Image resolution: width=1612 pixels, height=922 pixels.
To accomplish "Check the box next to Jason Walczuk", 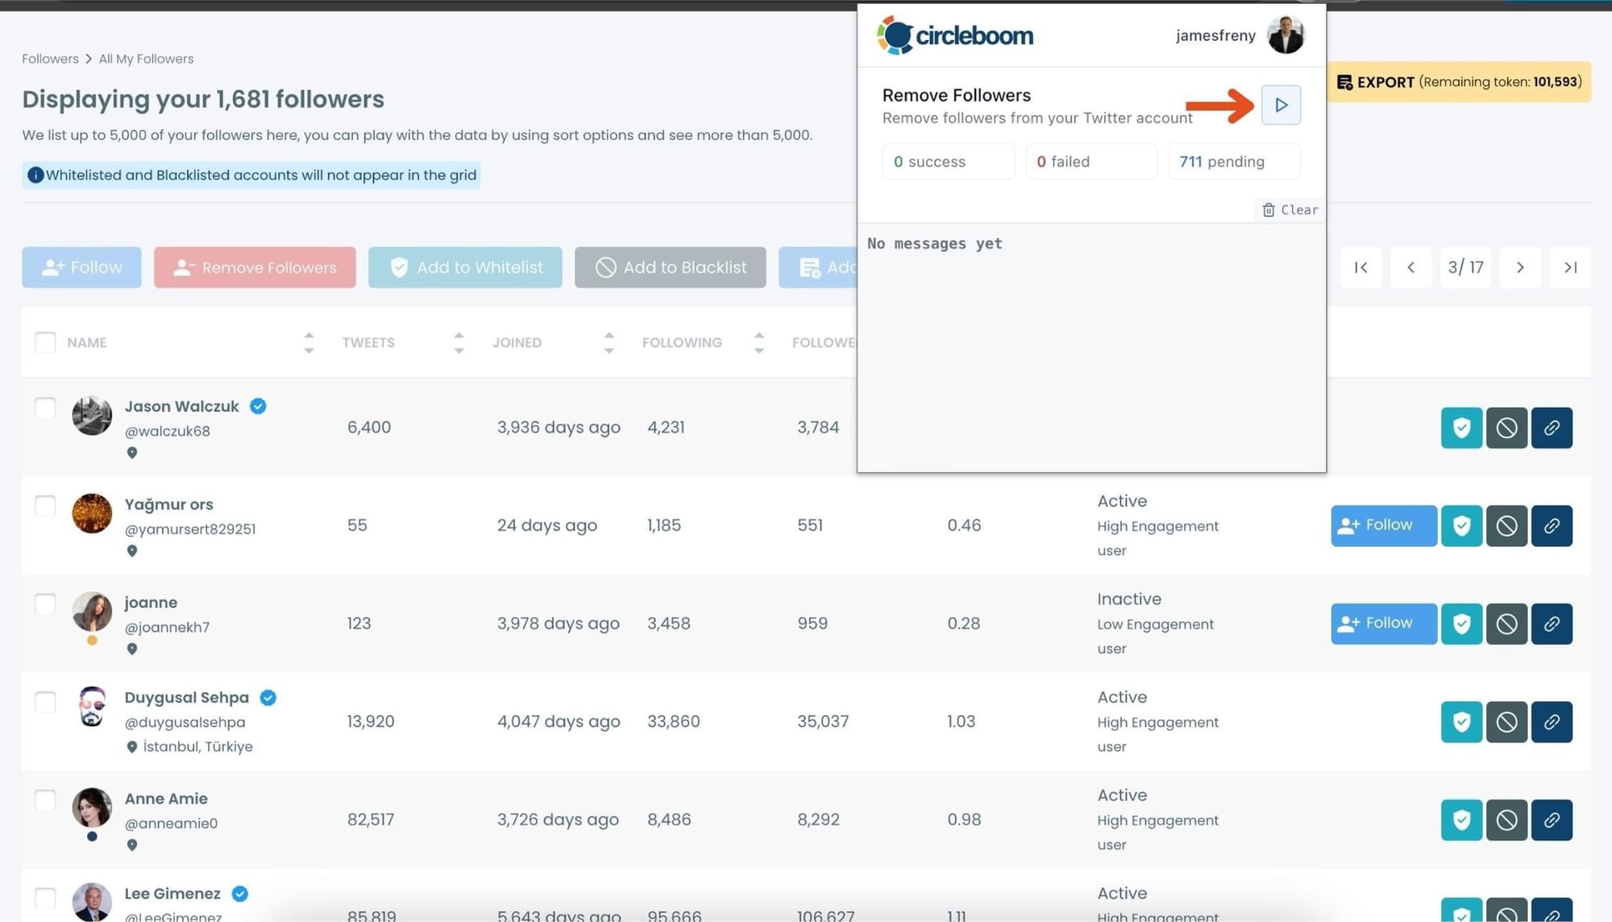I will pos(45,408).
